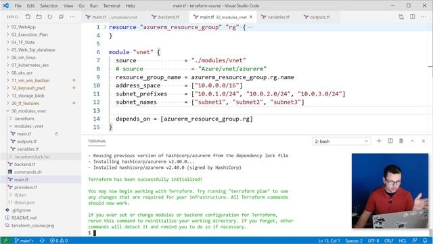Change encoding via UTF-8 status item
Viewport: 433px width, 244px height.
pyautogui.click(x=373, y=241)
